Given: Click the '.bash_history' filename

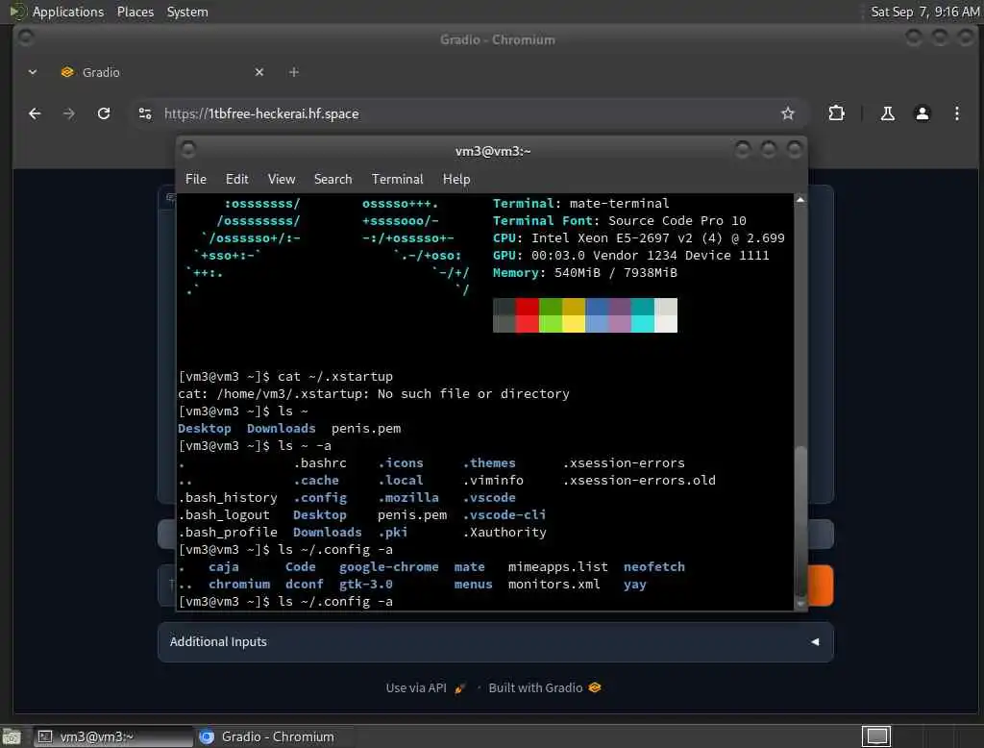Looking at the screenshot, I should pos(228,497).
